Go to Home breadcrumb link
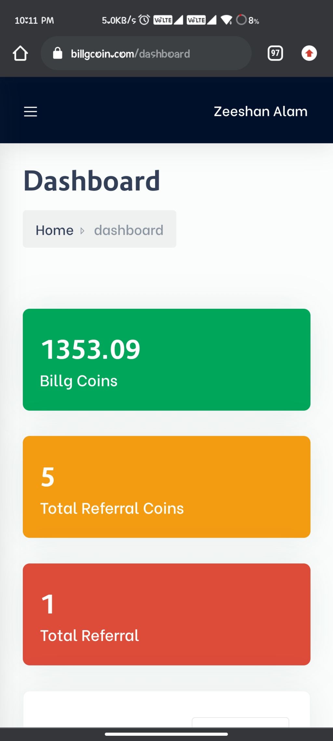The width and height of the screenshot is (333, 741). [55, 230]
